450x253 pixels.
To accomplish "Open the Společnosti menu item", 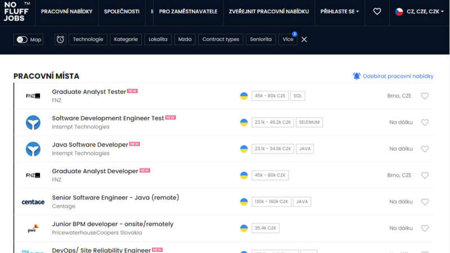I will [121, 11].
